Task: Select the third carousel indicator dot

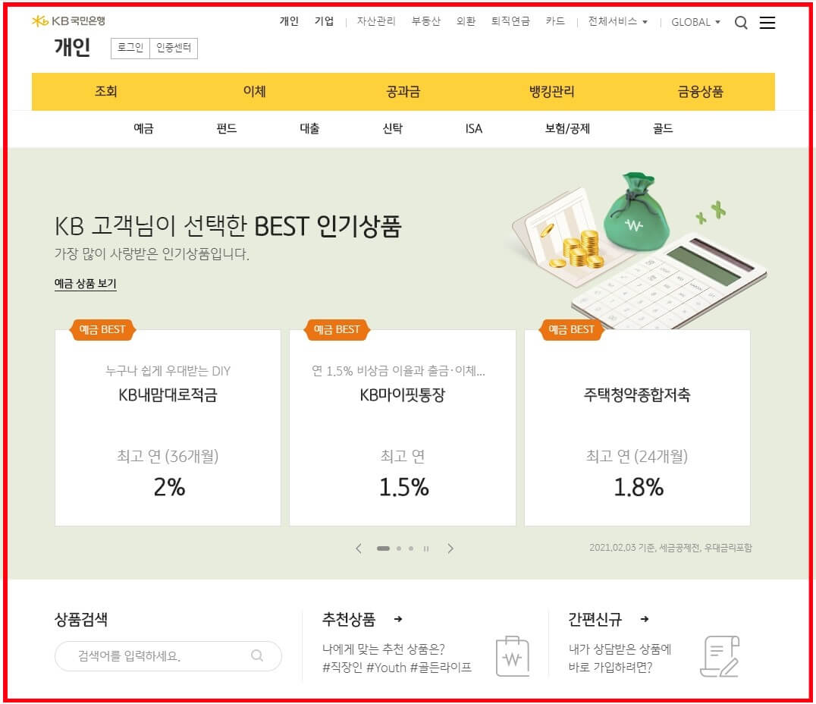Action: (x=411, y=548)
